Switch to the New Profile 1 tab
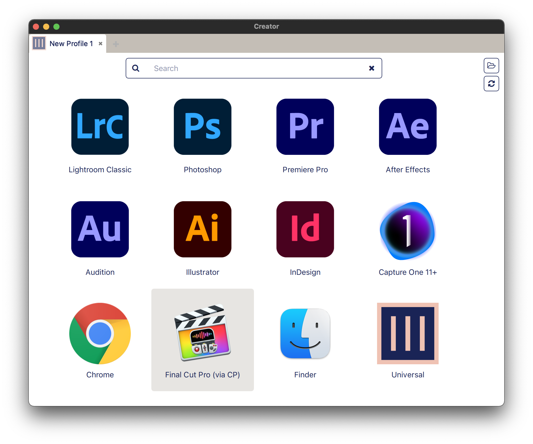 (68, 44)
